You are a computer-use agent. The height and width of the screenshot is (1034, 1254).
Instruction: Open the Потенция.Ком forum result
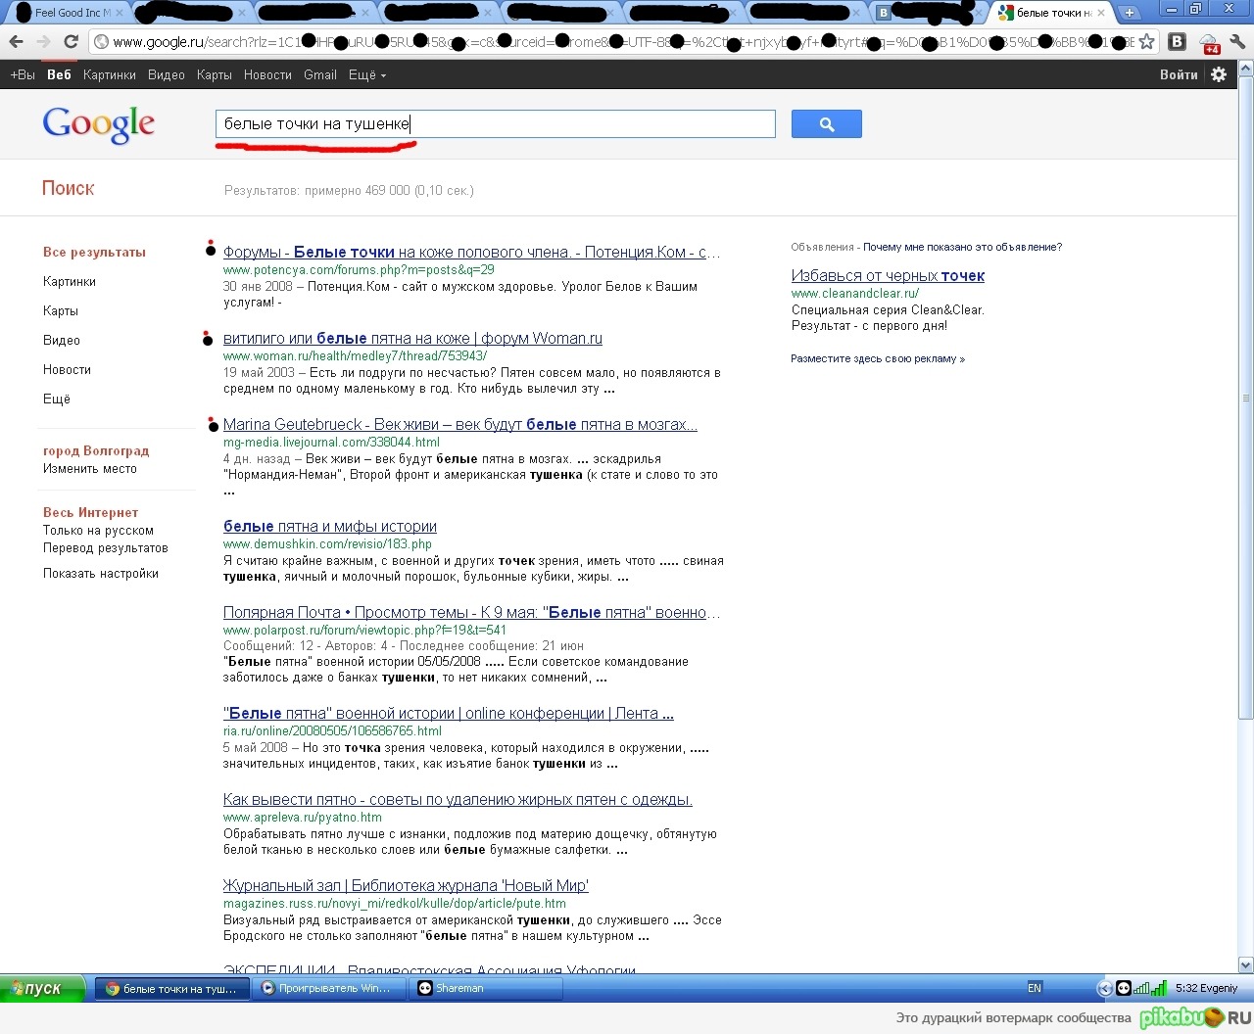pyautogui.click(x=471, y=252)
